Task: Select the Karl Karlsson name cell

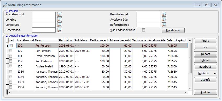Action: click(46, 61)
